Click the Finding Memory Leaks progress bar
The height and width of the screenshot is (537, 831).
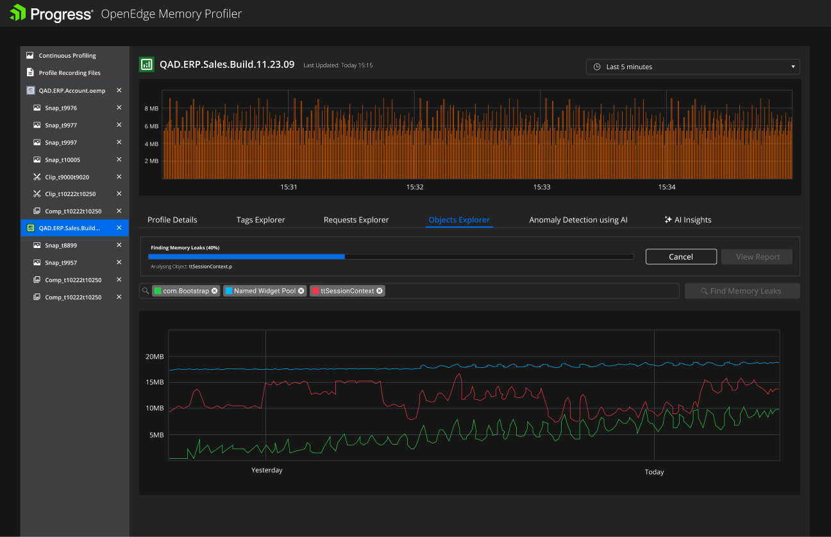pyautogui.click(x=392, y=256)
